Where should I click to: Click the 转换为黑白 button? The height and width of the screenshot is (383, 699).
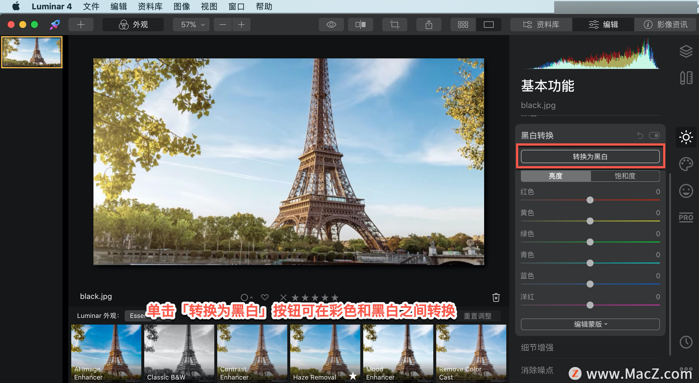click(x=590, y=156)
